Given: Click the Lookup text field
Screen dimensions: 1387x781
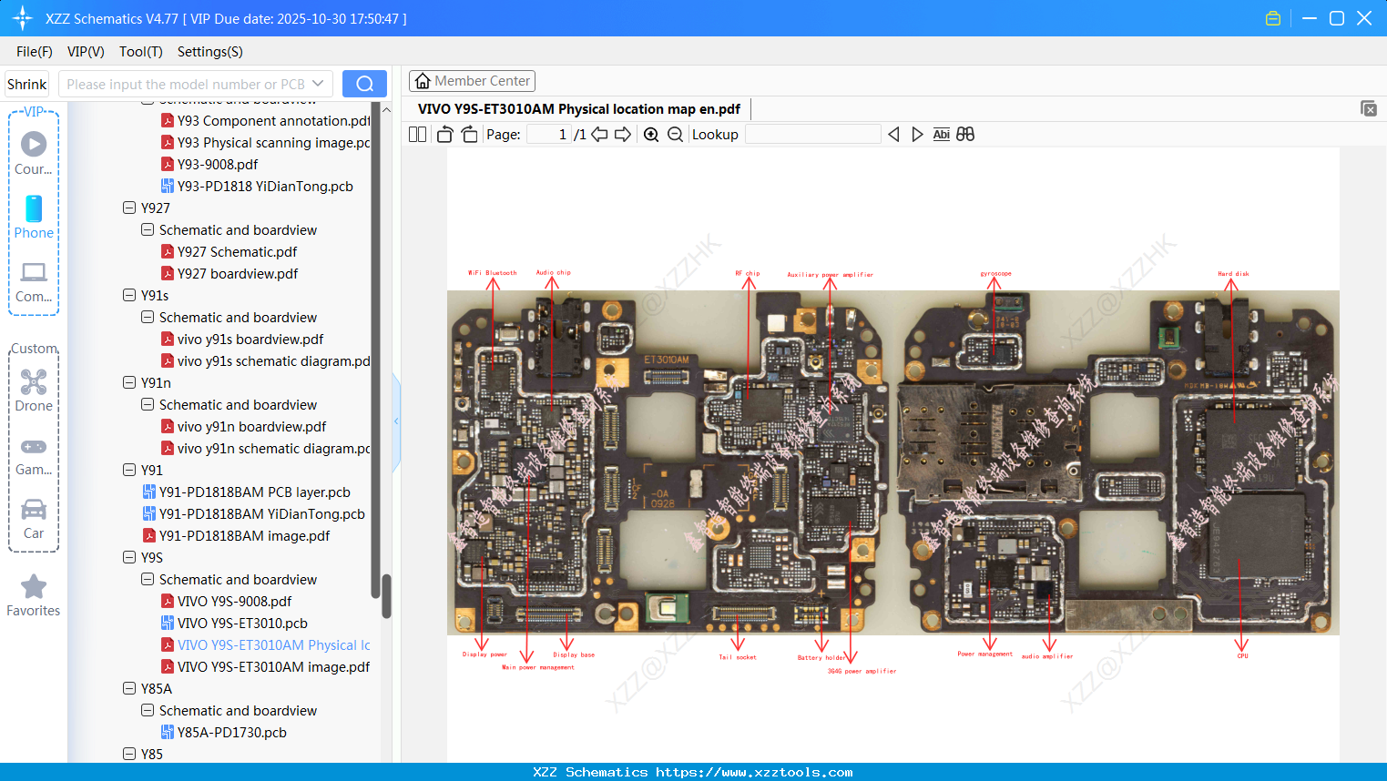Looking at the screenshot, I should pos(813,135).
